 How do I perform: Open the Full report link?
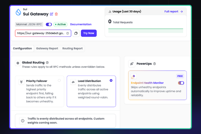(x=171, y=12)
